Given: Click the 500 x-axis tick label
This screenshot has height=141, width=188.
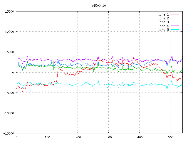Looking at the screenshot, I should click(x=170, y=137).
